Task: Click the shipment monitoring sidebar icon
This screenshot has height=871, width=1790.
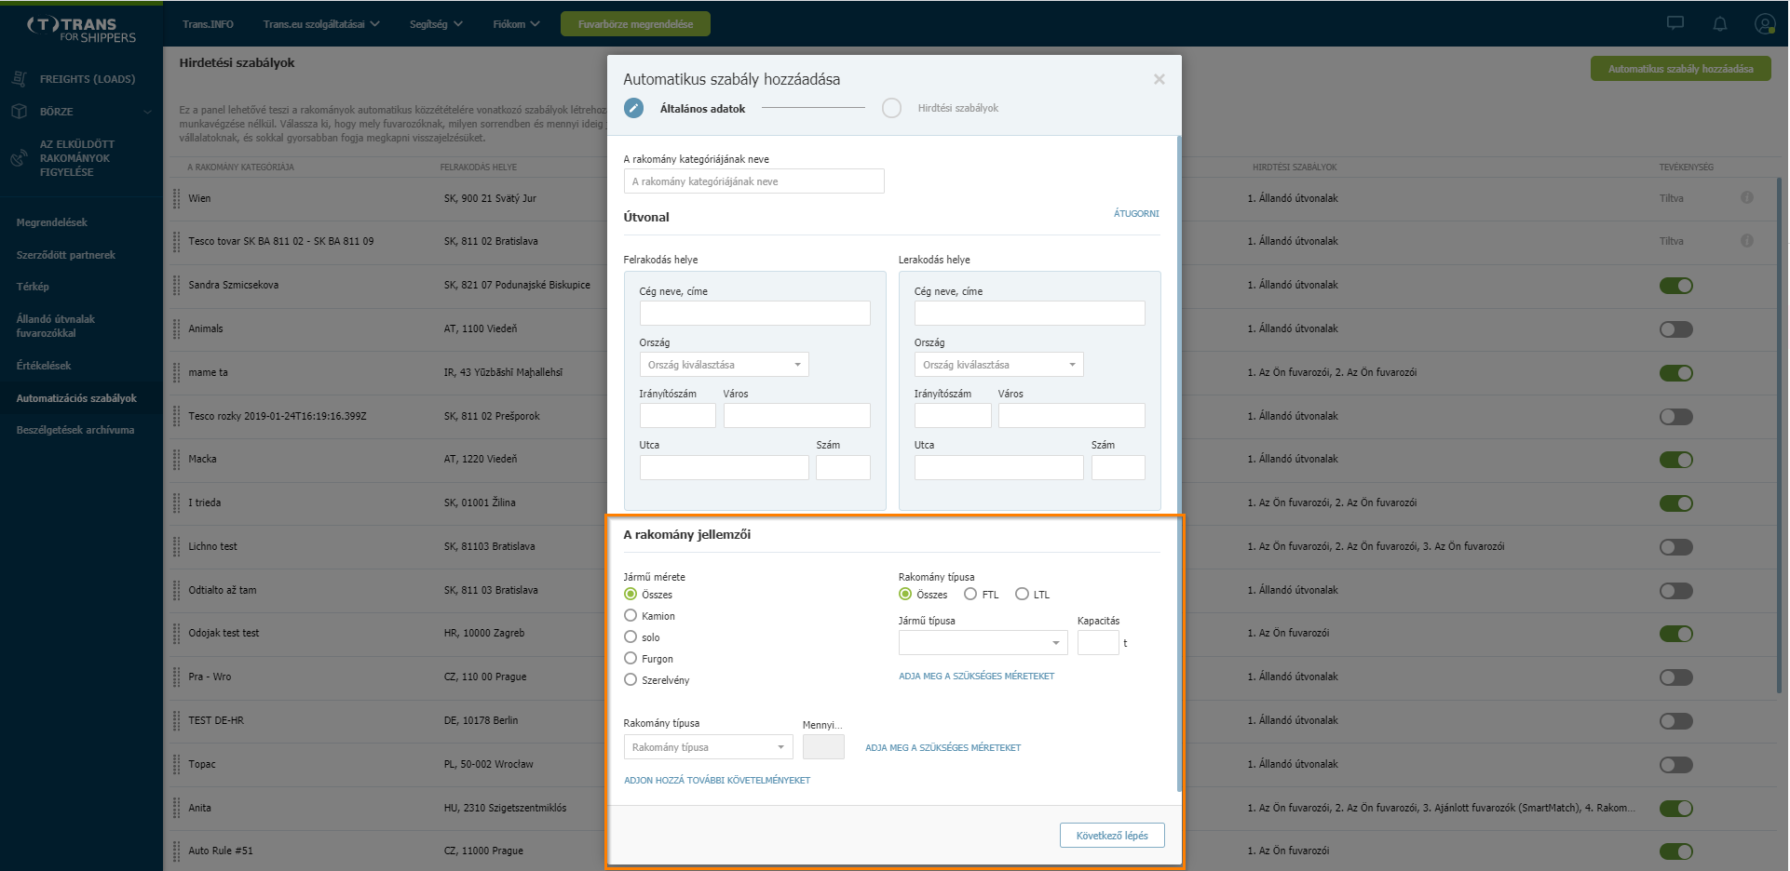Action: tap(19, 158)
